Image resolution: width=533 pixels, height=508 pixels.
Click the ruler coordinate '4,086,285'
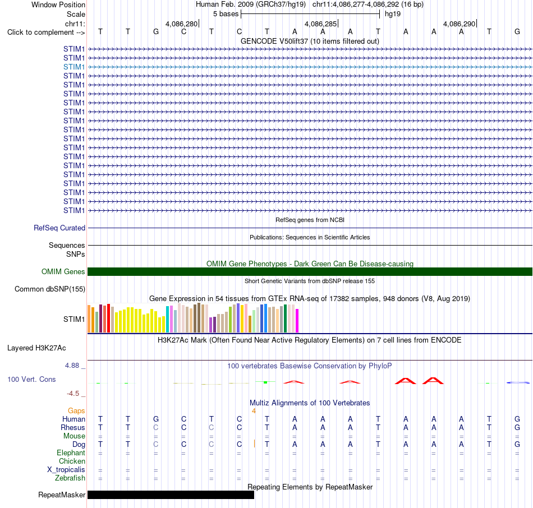320,24
